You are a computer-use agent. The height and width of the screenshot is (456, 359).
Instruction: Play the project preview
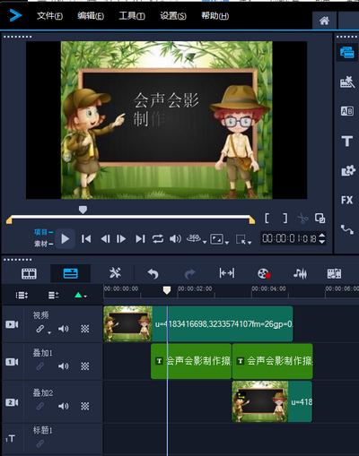(65, 238)
